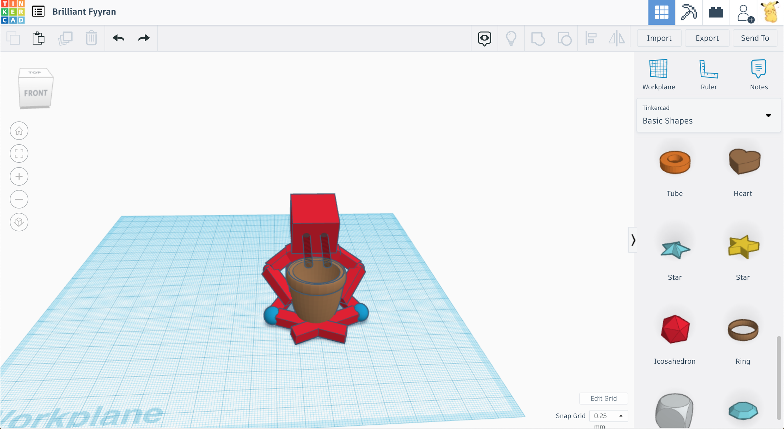Image resolution: width=784 pixels, height=429 pixels.
Task: Select the Tube shape
Action: click(675, 162)
